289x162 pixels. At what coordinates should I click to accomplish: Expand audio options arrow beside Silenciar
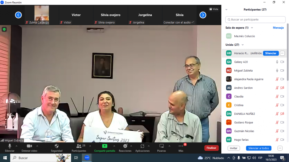click(17, 146)
